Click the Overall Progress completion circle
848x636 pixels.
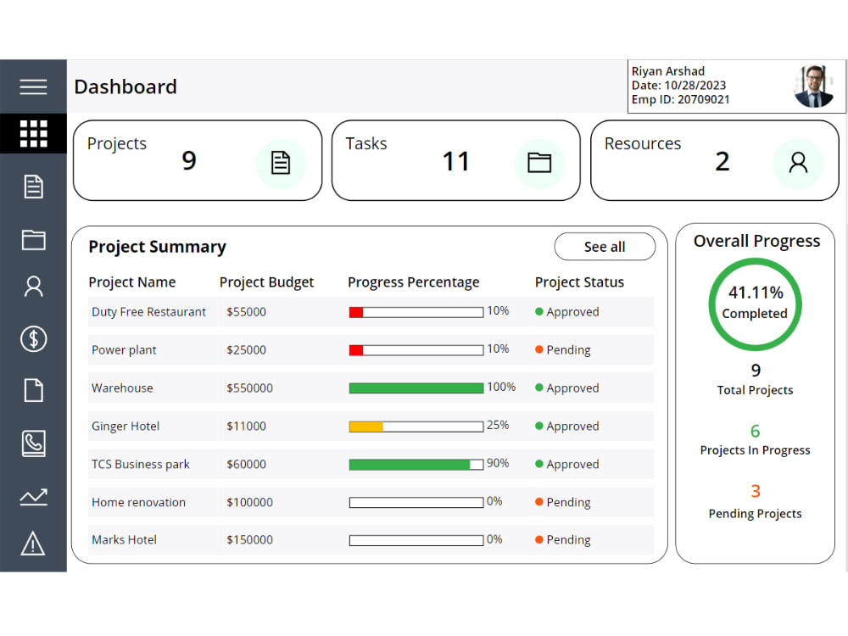(x=755, y=304)
